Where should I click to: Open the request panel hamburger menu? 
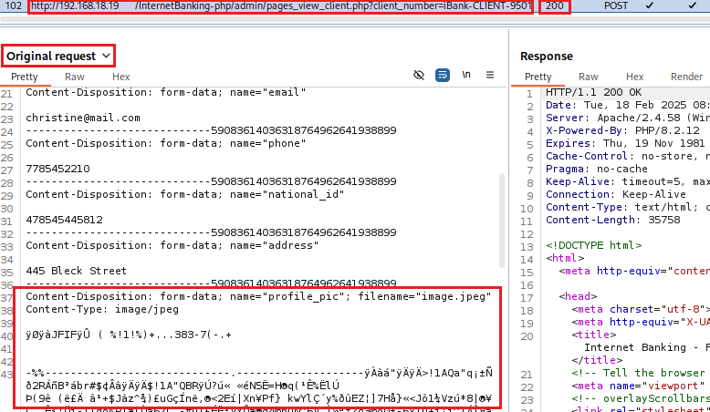pyautogui.click(x=490, y=75)
